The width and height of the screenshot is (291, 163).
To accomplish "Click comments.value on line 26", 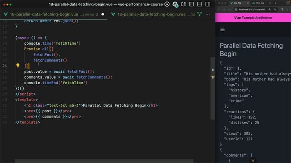I will [40, 77].
